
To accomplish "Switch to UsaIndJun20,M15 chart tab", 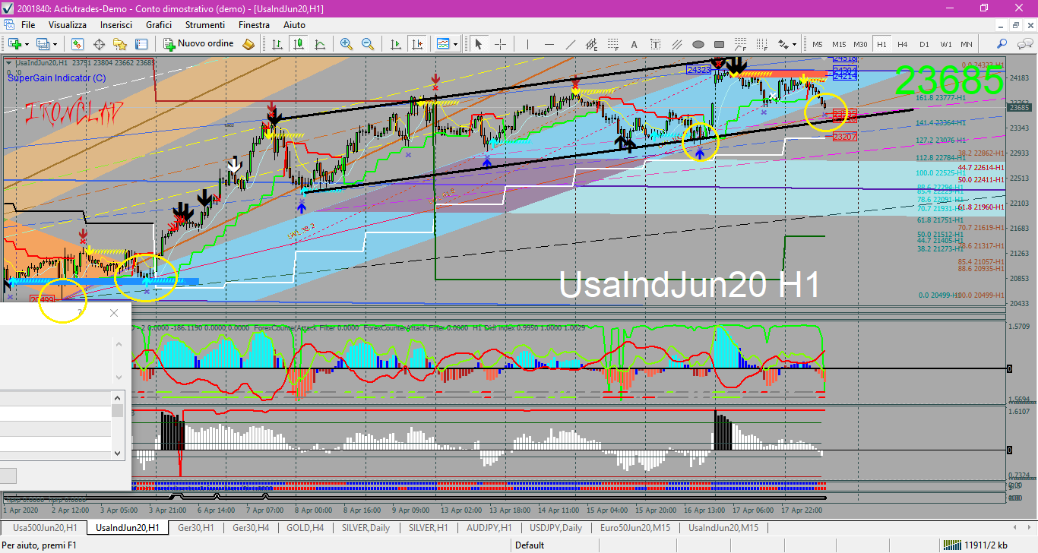I will (723, 527).
